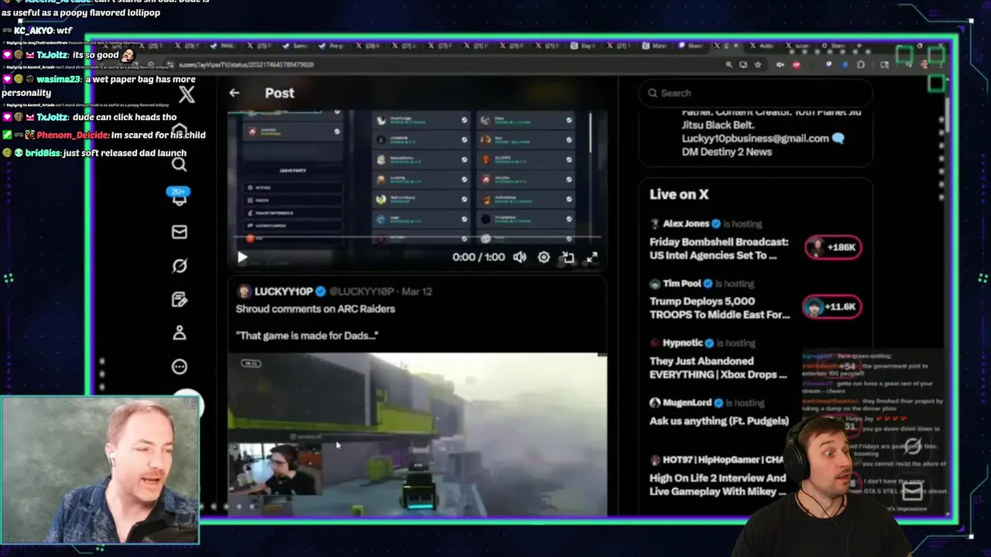This screenshot has width=991, height=557.
Task: Mute the tab using the browser speaker icon
Action: [x=780, y=64]
